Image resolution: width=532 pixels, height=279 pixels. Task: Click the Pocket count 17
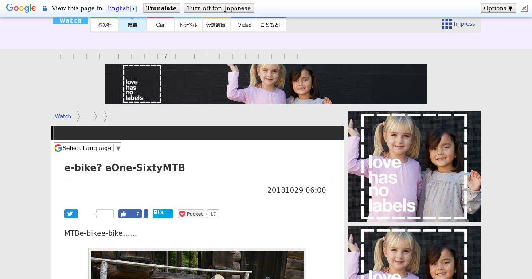point(213,214)
